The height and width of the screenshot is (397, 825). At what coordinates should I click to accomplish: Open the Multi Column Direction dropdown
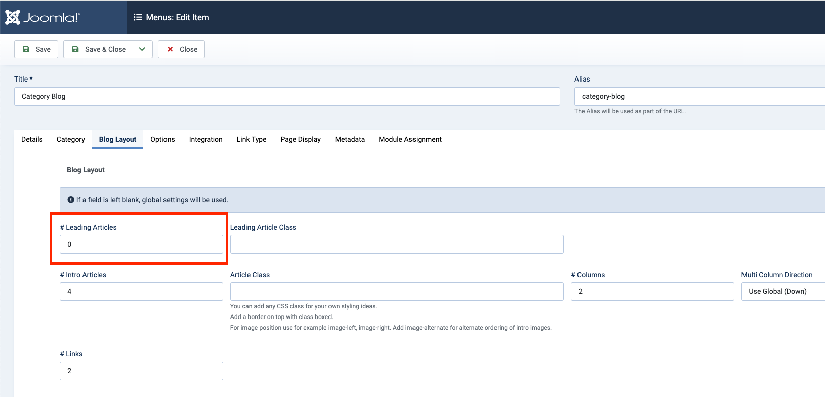[x=782, y=291]
